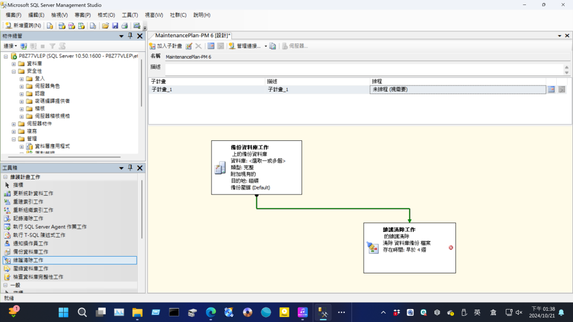Click the save diskette icon in toolbar
The image size is (573, 322).
click(x=115, y=26)
